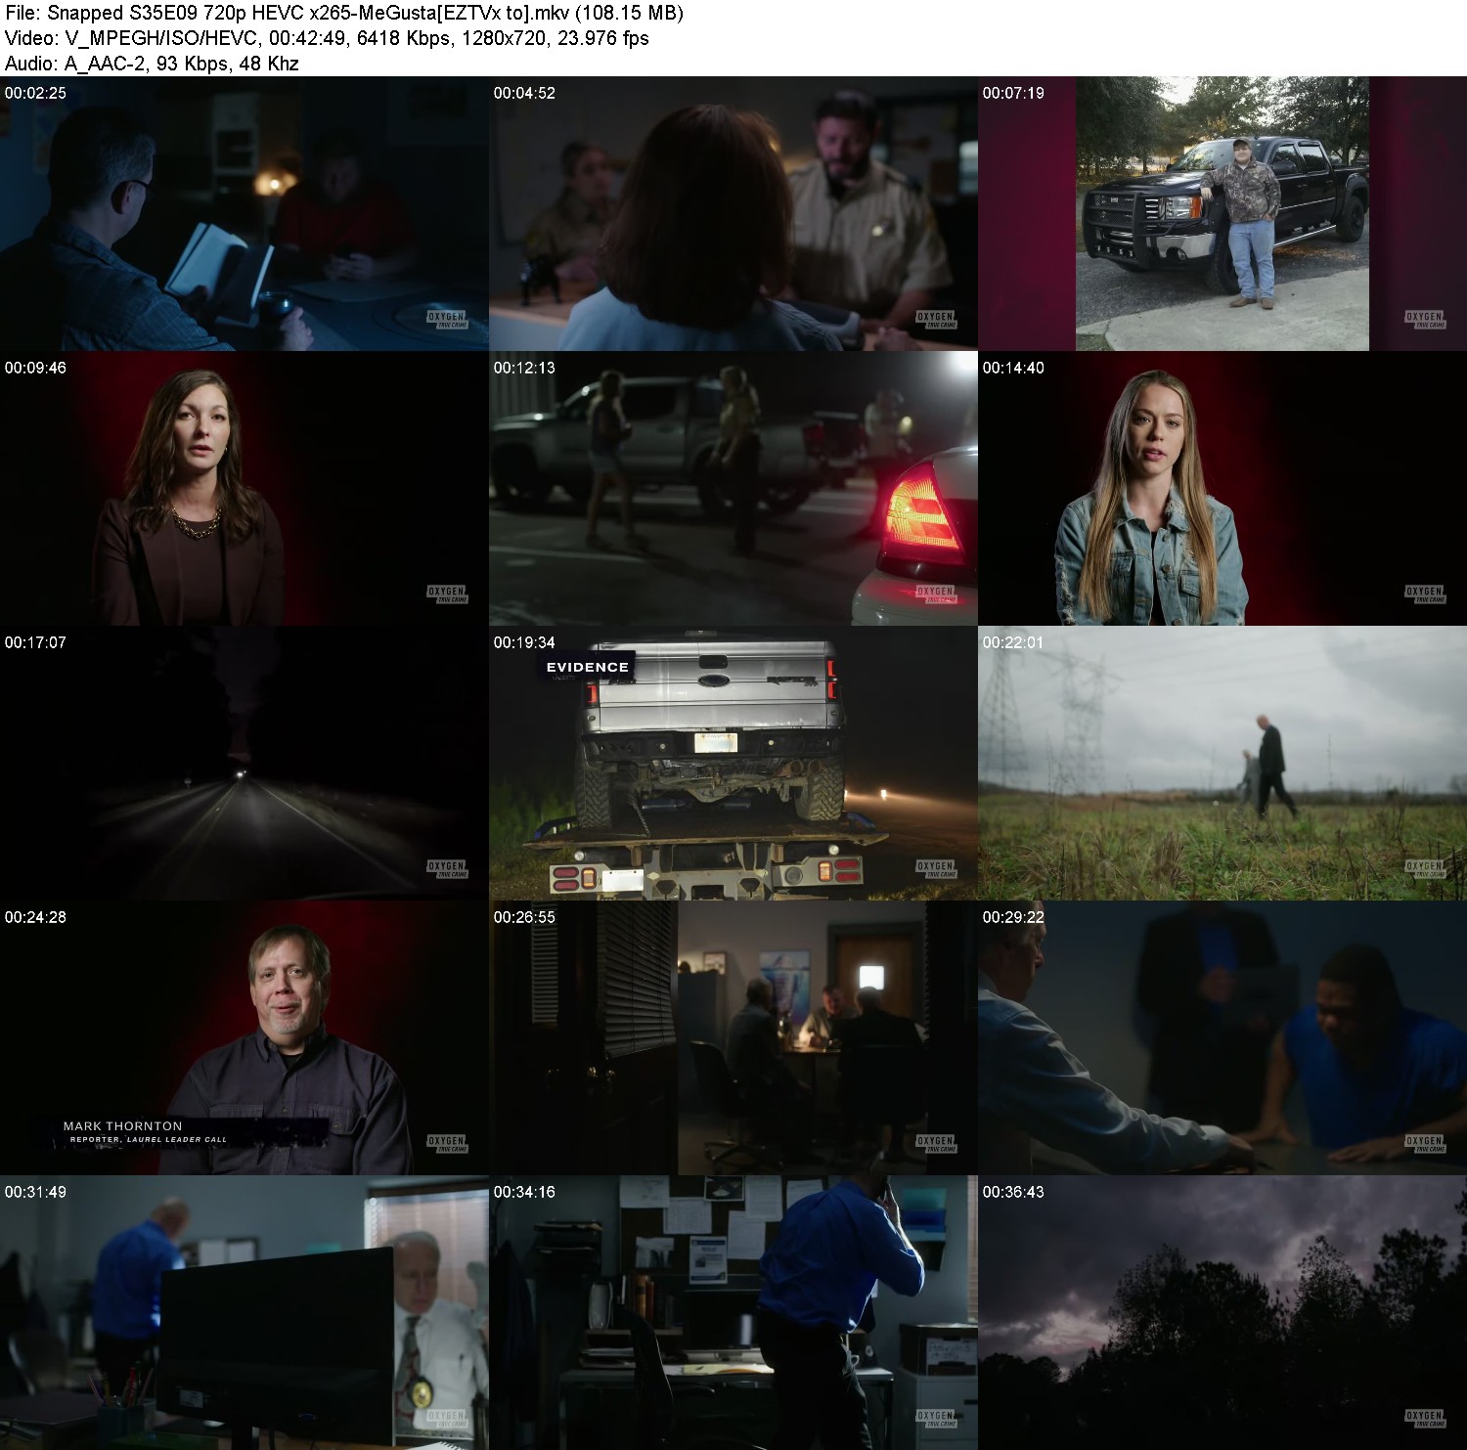Select the 00:36:43 stormy sky frame

pos(1222,1313)
